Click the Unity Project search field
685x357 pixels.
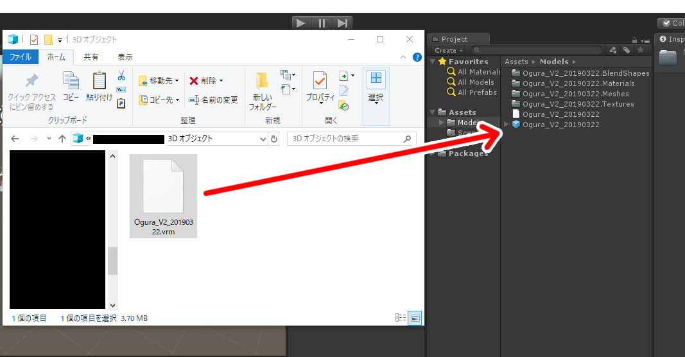click(537, 50)
